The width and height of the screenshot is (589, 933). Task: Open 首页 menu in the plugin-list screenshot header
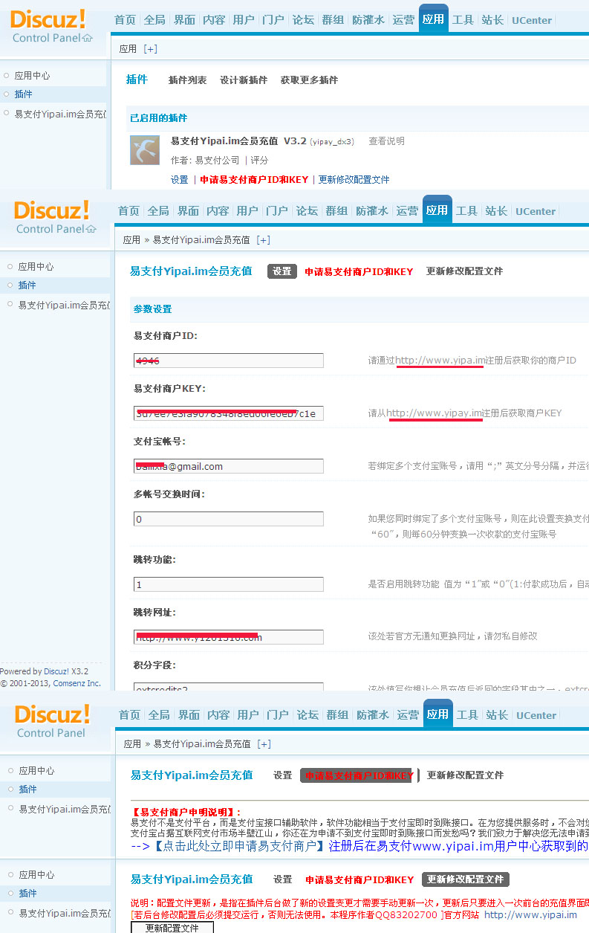[x=125, y=20]
